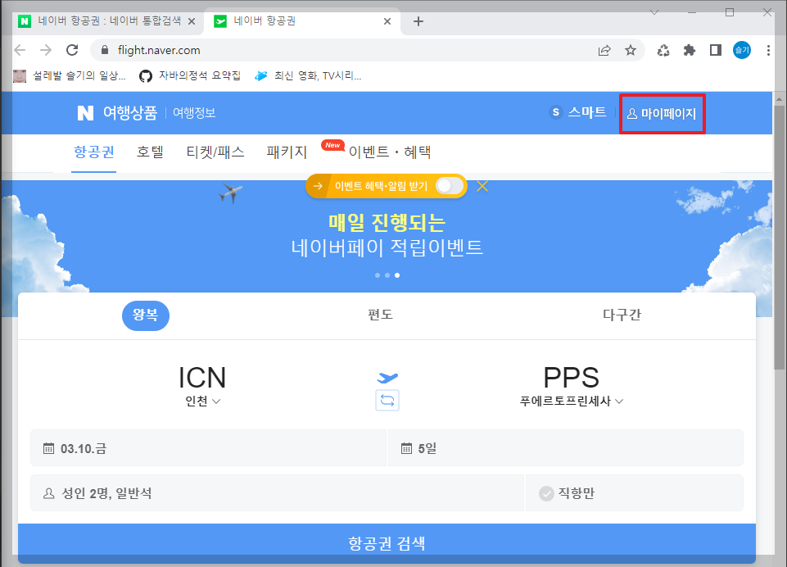Open the Chrome profile avatar

(x=742, y=50)
